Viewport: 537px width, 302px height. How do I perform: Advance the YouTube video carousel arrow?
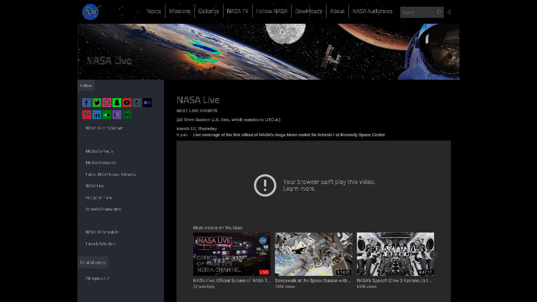(x=434, y=254)
